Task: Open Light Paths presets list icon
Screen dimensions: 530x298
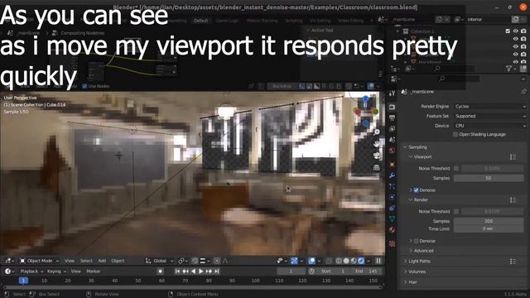Action: tap(513, 262)
